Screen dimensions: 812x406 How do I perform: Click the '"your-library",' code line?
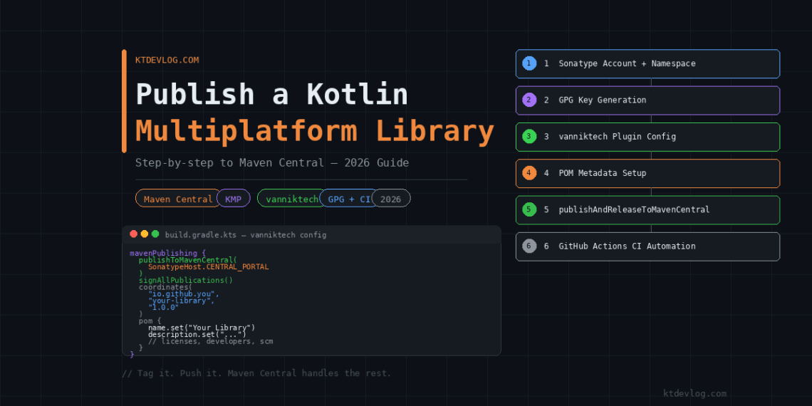point(181,301)
